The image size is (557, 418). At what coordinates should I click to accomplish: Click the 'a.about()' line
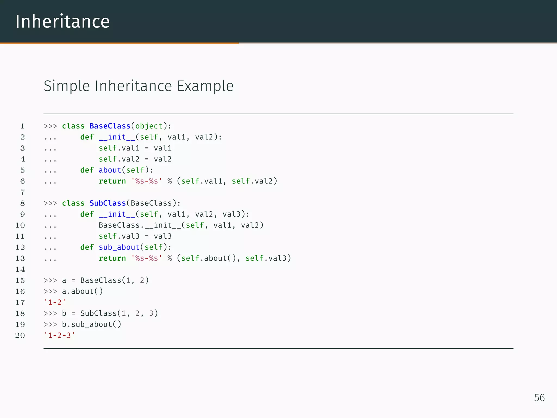tap(73, 291)
